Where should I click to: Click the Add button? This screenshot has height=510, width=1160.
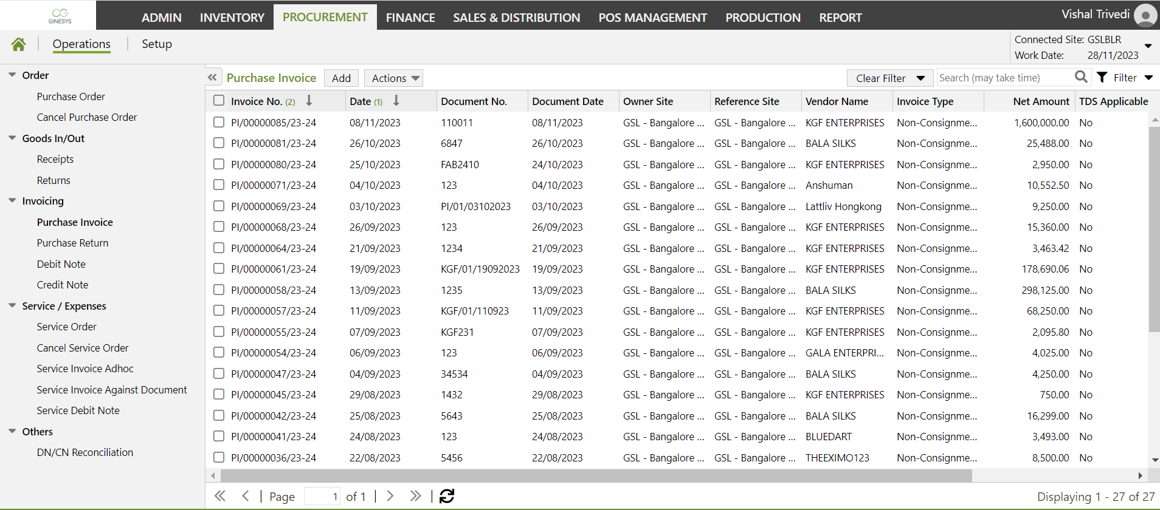click(341, 78)
